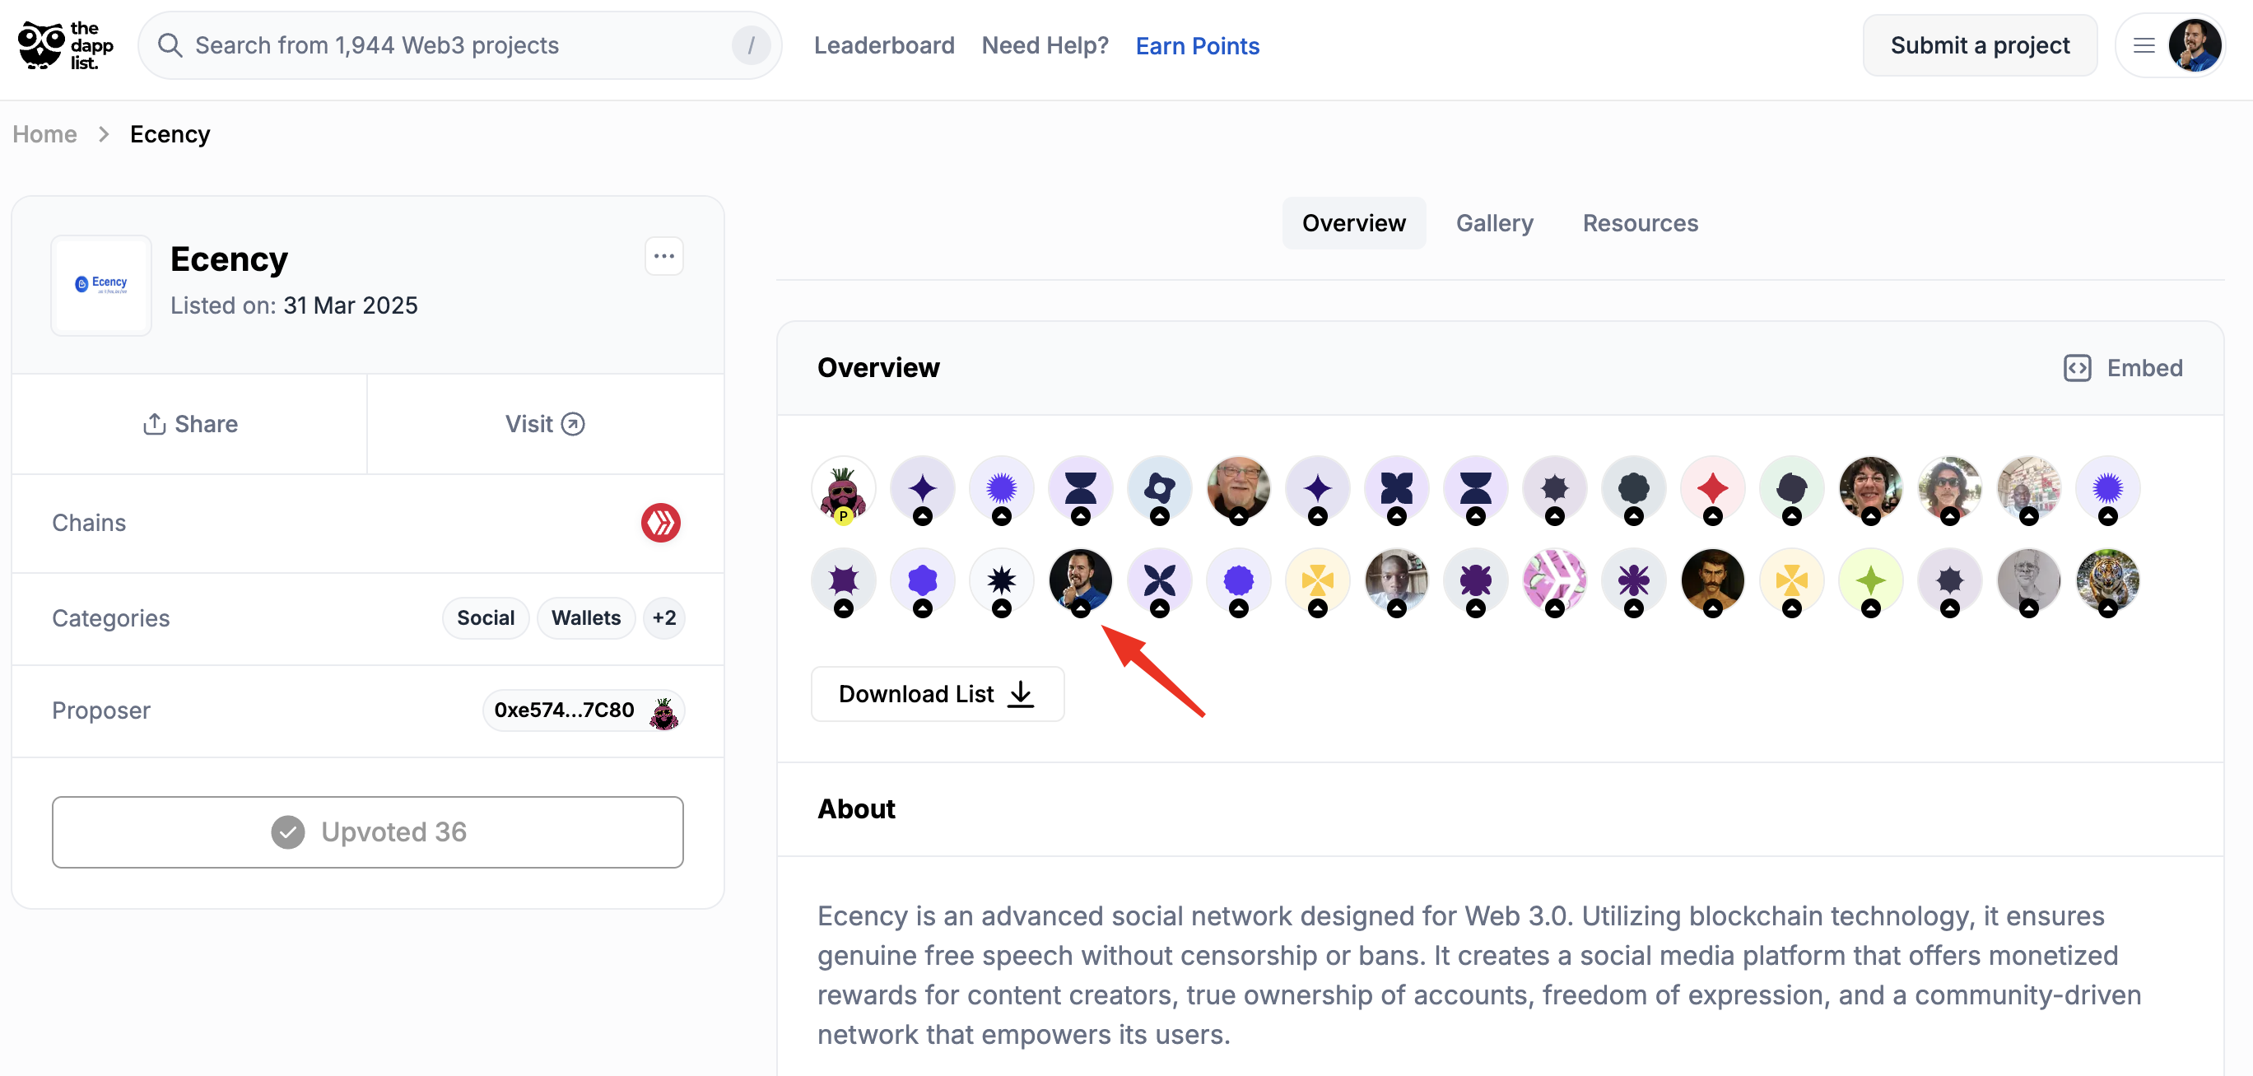Click the Ecency project logo thumbnail
This screenshot has height=1076, width=2253.
101,285
